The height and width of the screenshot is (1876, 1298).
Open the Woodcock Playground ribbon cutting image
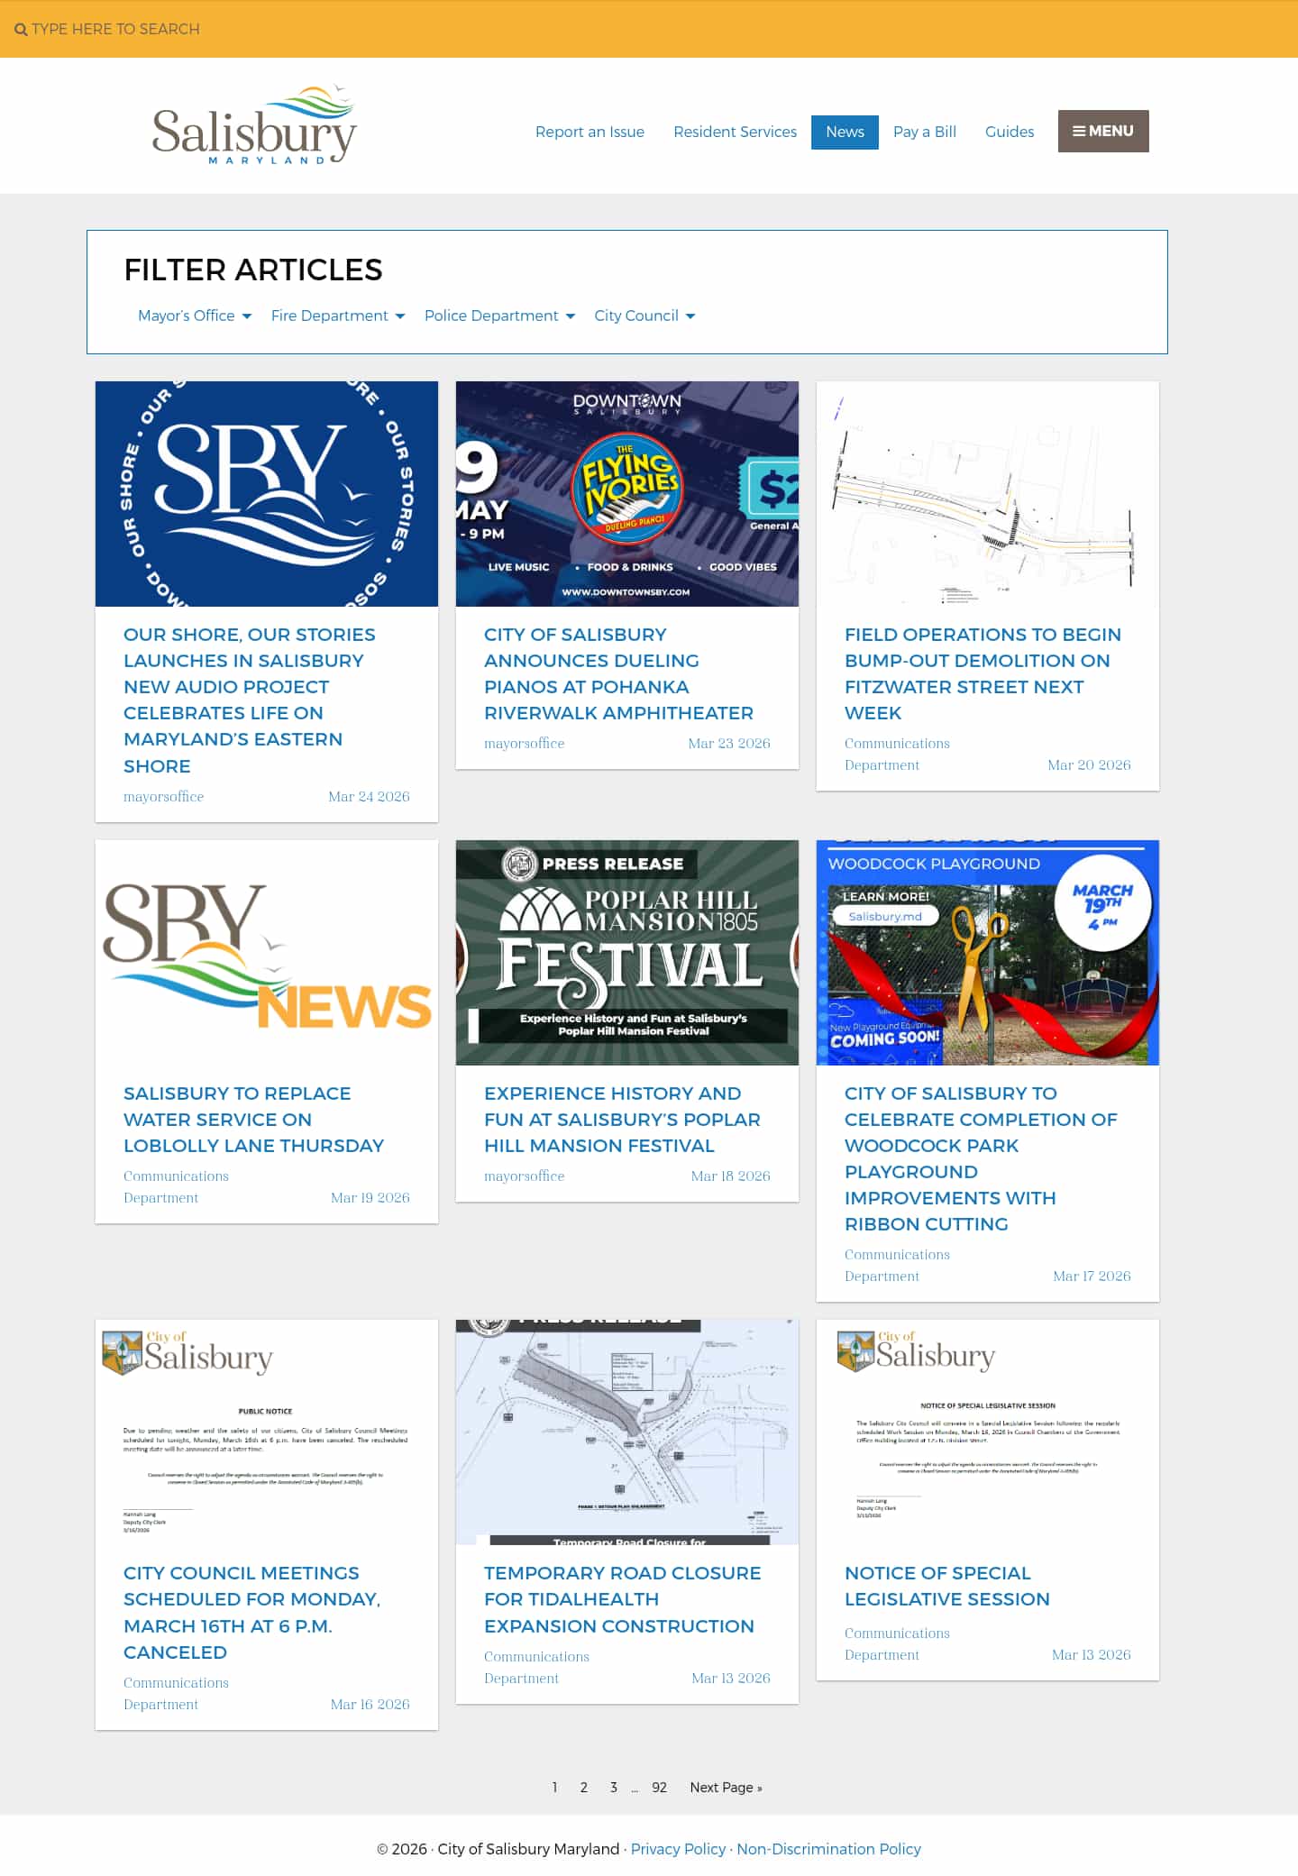[x=988, y=953]
